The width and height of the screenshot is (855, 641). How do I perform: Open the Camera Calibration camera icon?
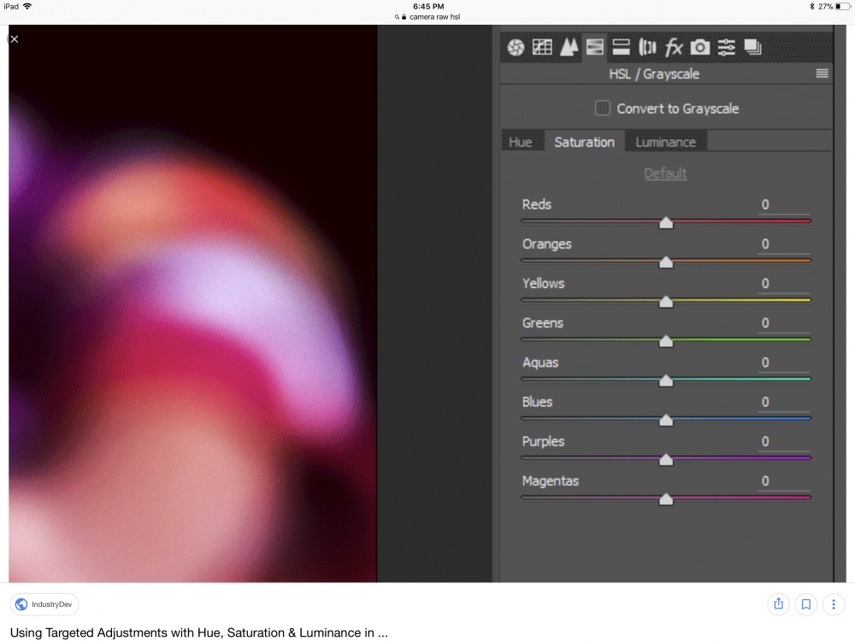700,47
